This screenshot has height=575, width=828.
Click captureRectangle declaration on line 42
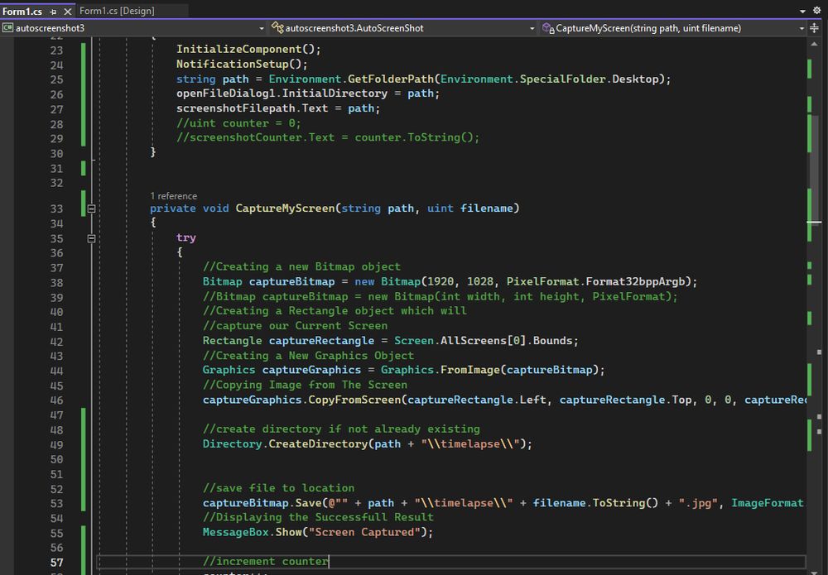click(321, 341)
